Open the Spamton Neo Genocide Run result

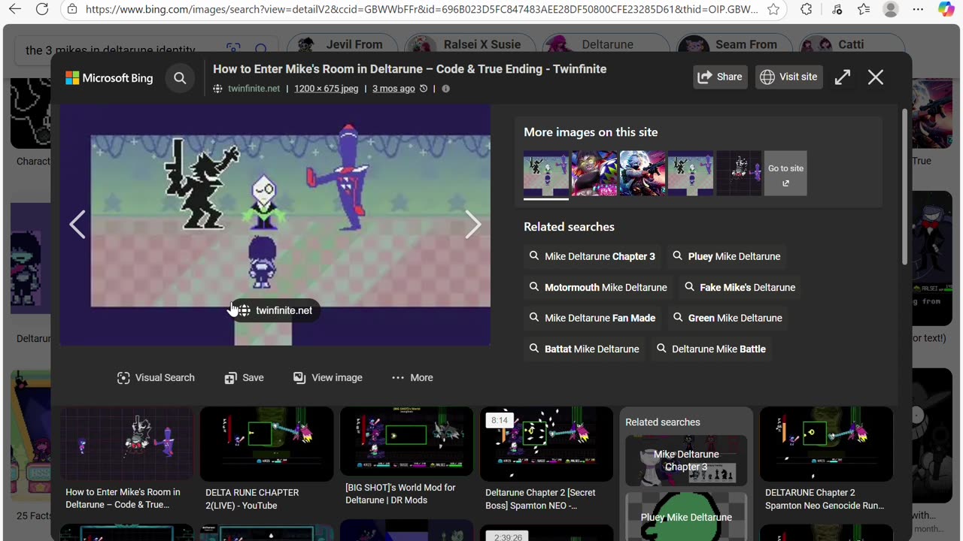(826, 444)
